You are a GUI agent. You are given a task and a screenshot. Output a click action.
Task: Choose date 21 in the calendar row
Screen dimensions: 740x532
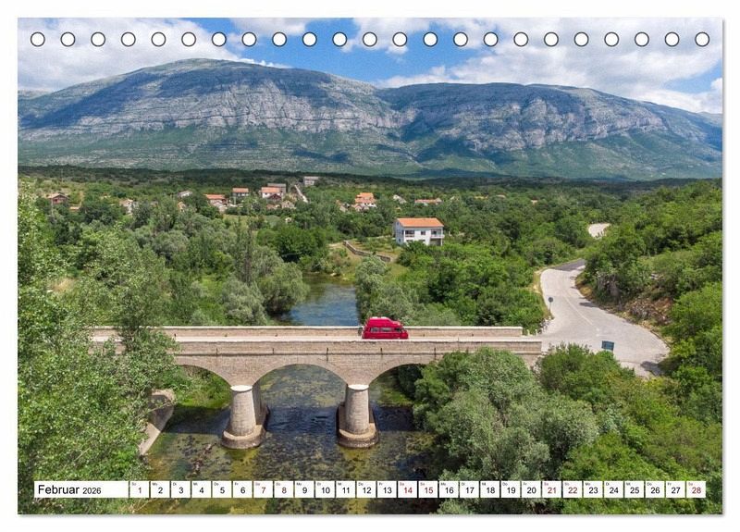coord(551,489)
